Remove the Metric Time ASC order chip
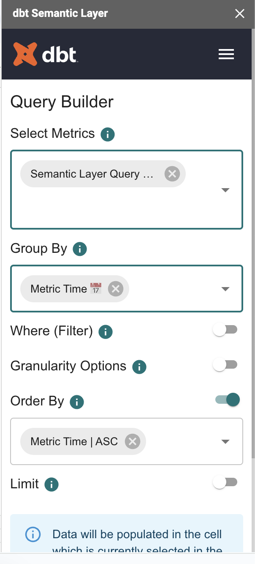The width and height of the screenshot is (255, 564). tap(133, 441)
